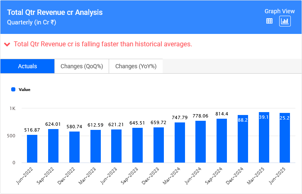302x194 pixels.
Task: Click the Dec-2023 bar
Action: click(158, 145)
